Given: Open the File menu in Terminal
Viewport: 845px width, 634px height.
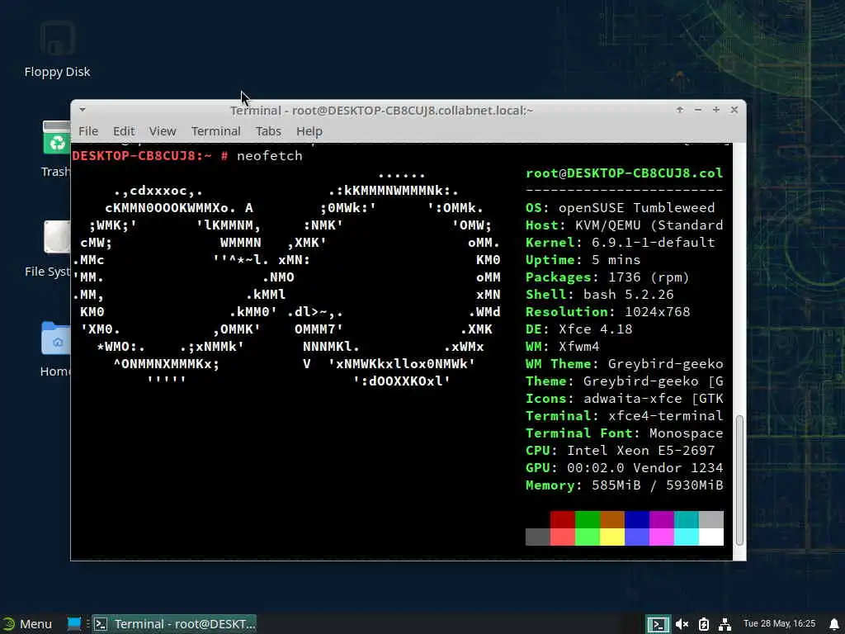Looking at the screenshot, I should click(x=88, y=131).
